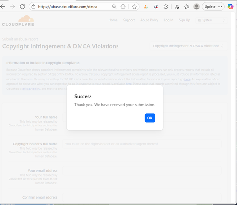Click the privacy policy link
The image size is (237, 205).
tap(31, 89)
